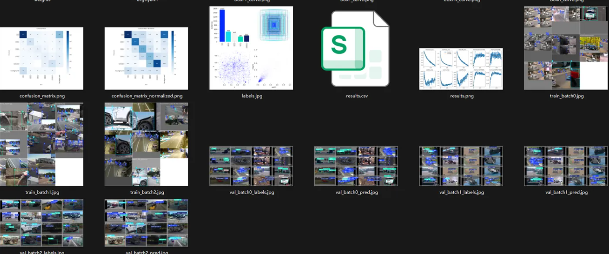Image resolution: width=609 pixels, height=254 pixels.
Task: Click the file name "results.csv"
Action: [x=357, y=96]
